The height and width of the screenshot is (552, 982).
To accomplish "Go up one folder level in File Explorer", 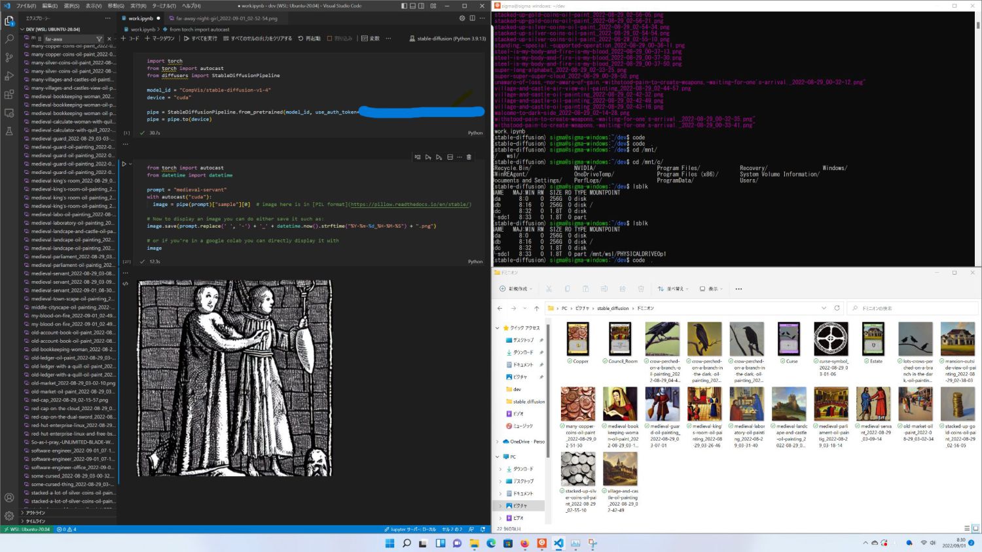I will tap(536, 308).
